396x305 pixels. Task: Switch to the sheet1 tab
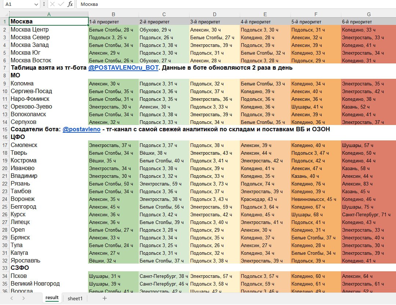pos(75,298)
